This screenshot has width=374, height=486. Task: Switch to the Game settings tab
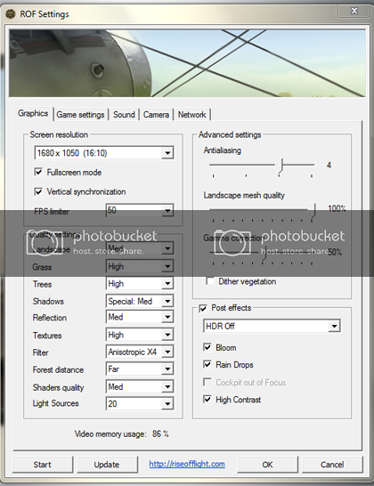pyautogui.click(x=80, y=115)
